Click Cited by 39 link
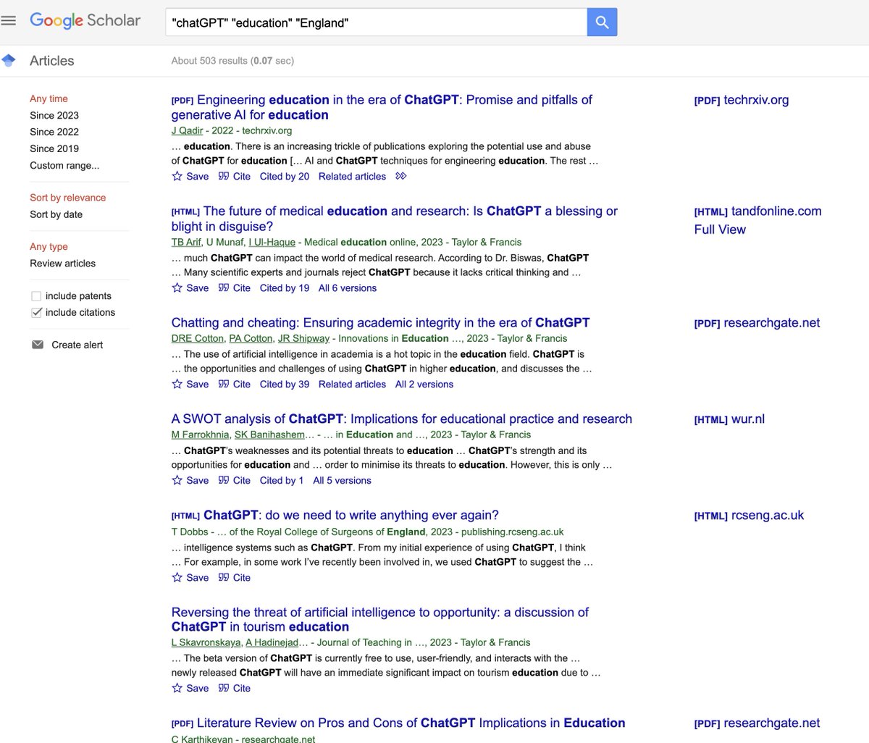Image resolution: width=869 pixels, height=743 pixels. point(284,384)
